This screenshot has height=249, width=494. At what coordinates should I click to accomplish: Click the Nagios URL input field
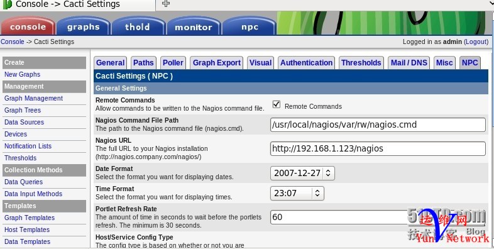[x=378, y=149]
